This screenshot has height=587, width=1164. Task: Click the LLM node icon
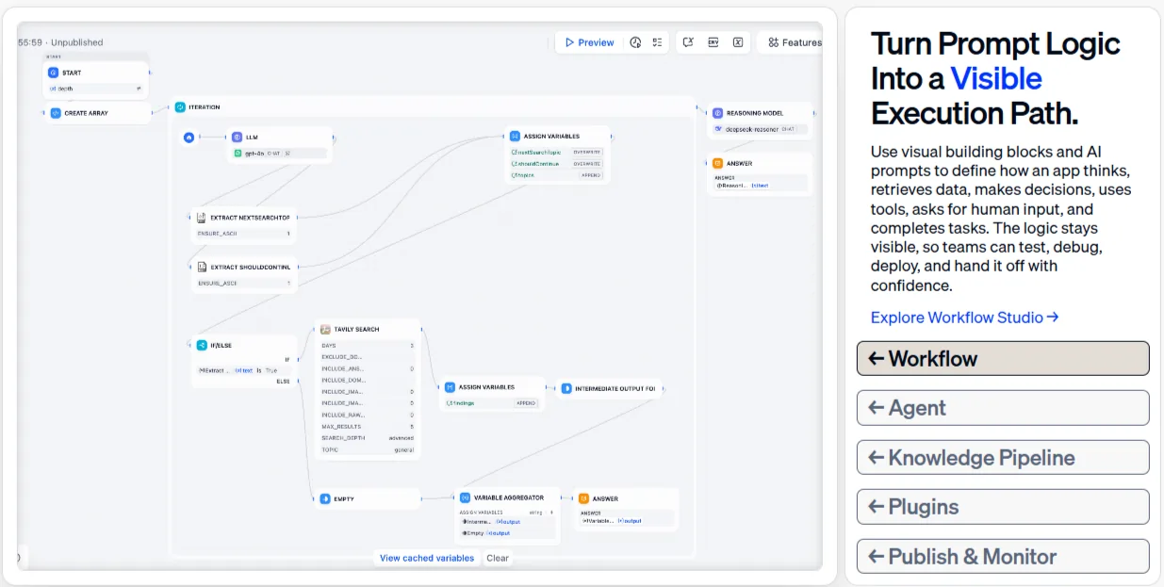[x=238, y=138]
